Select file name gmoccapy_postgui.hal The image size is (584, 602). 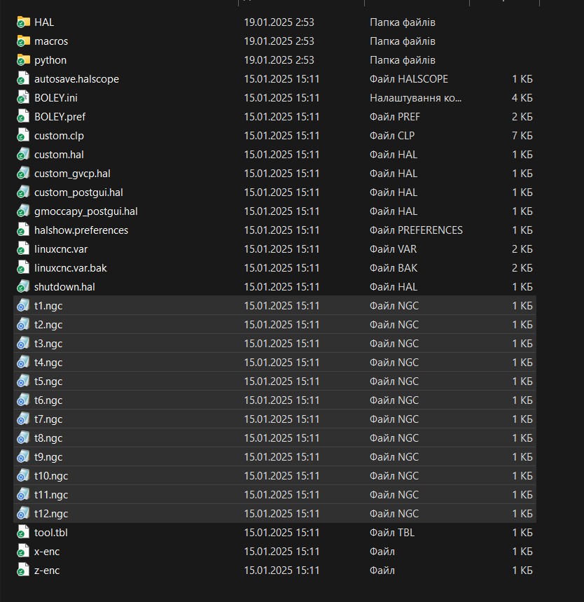click(85, 211)
